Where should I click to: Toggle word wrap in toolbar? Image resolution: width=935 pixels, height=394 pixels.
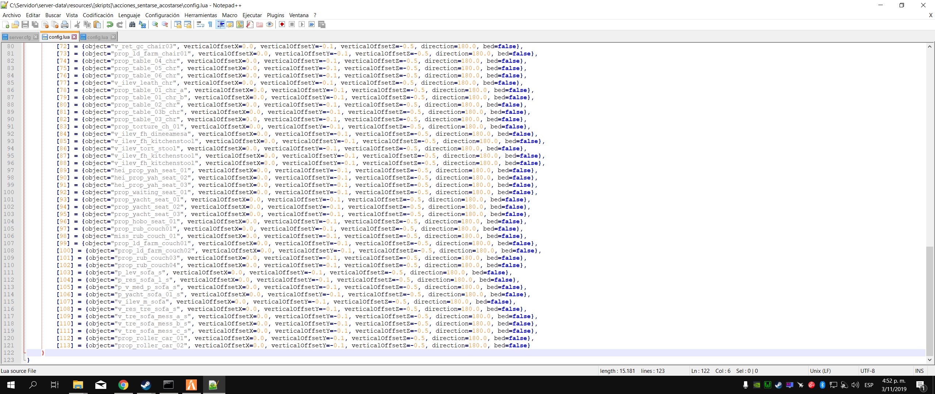[x=200, y=24]
